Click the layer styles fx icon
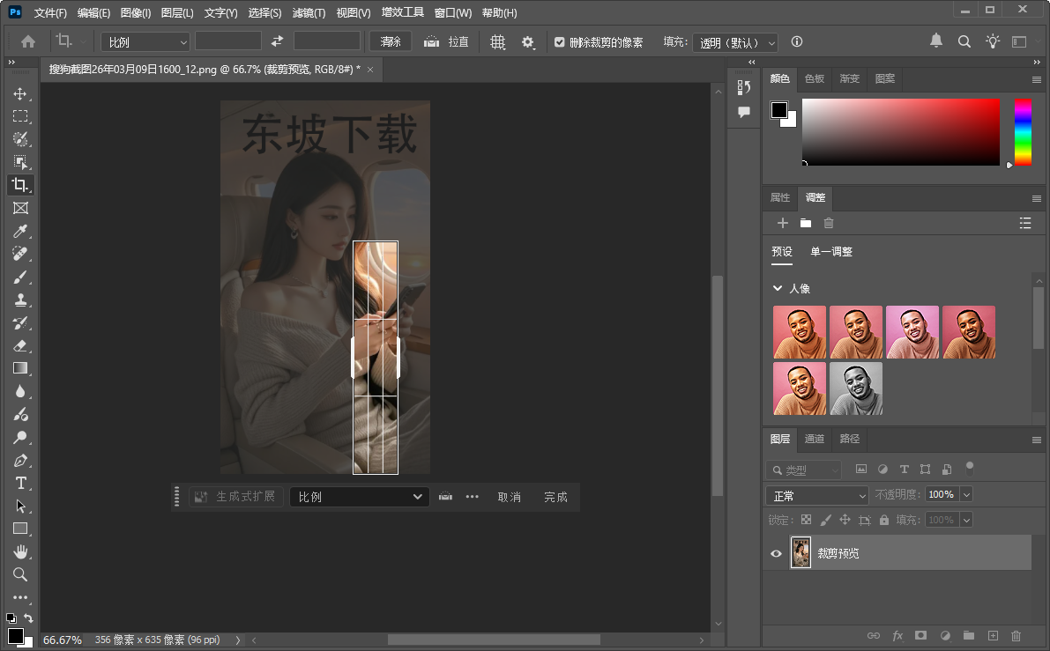The height and width of the screenshot is (651, 1050). point(897,635)
